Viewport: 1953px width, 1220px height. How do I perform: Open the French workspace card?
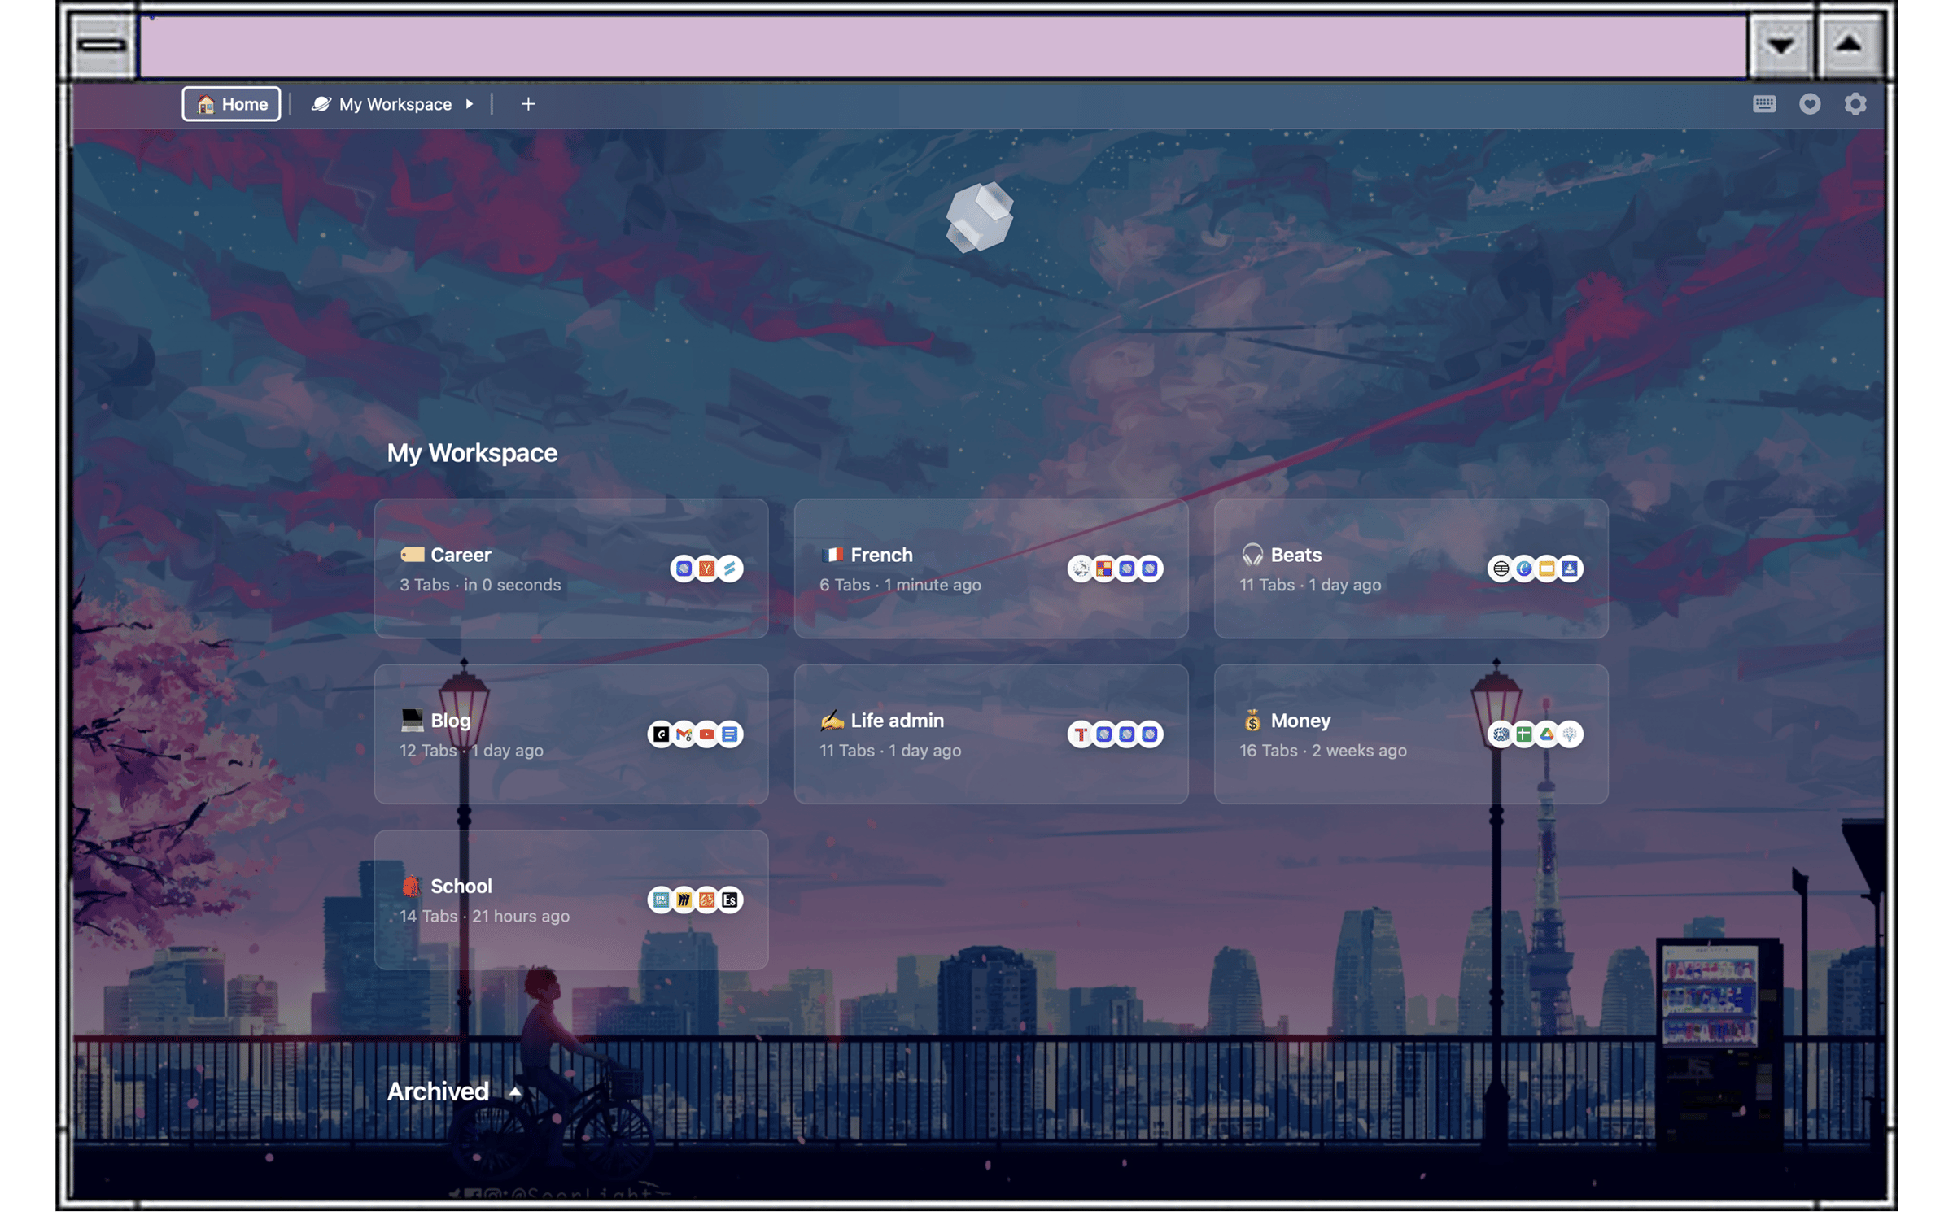click(x=990, y=569)
